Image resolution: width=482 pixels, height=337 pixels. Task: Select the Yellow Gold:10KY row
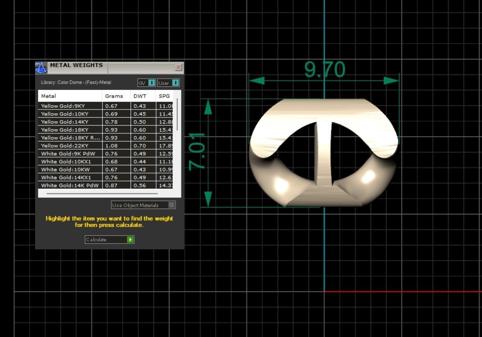(105, 114)
